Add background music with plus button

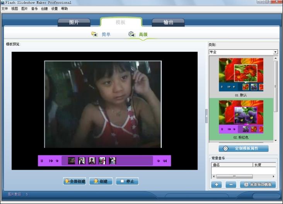217,185
